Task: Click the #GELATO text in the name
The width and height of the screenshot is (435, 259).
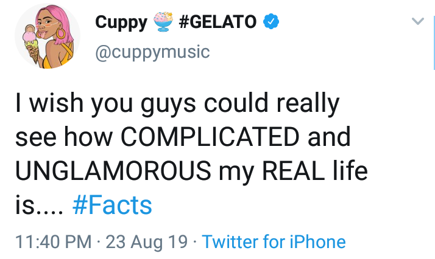Action: click(x=219, y=22)
